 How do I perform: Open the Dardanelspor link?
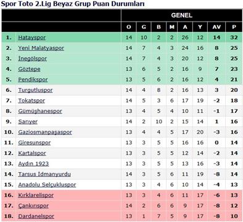36,216
